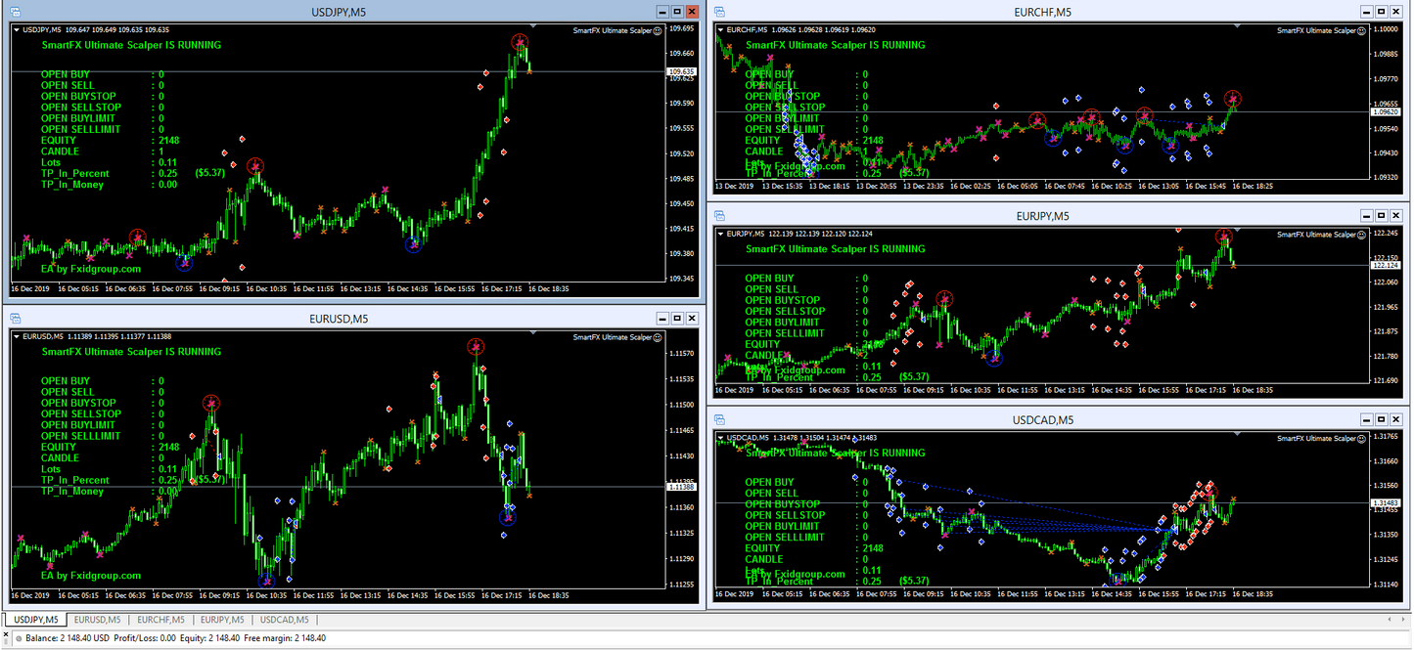Click the SmartFX Ultimate Scalper smiley on EURJPY chart

click(x=1360, y=235)
